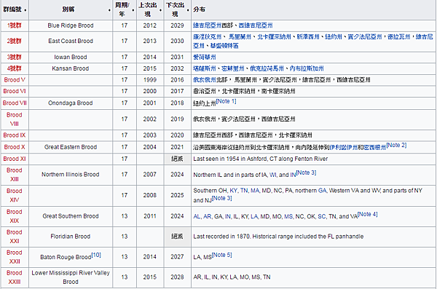
Task: Open the 2號群 red link
Action: [x=15, y=41]
